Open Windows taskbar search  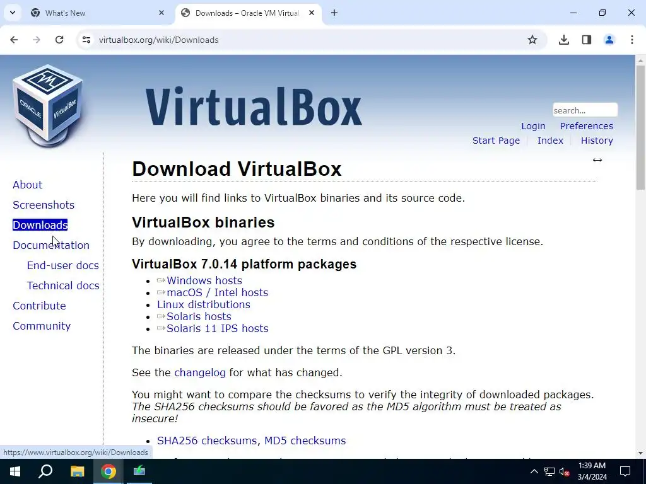(45, 471)
